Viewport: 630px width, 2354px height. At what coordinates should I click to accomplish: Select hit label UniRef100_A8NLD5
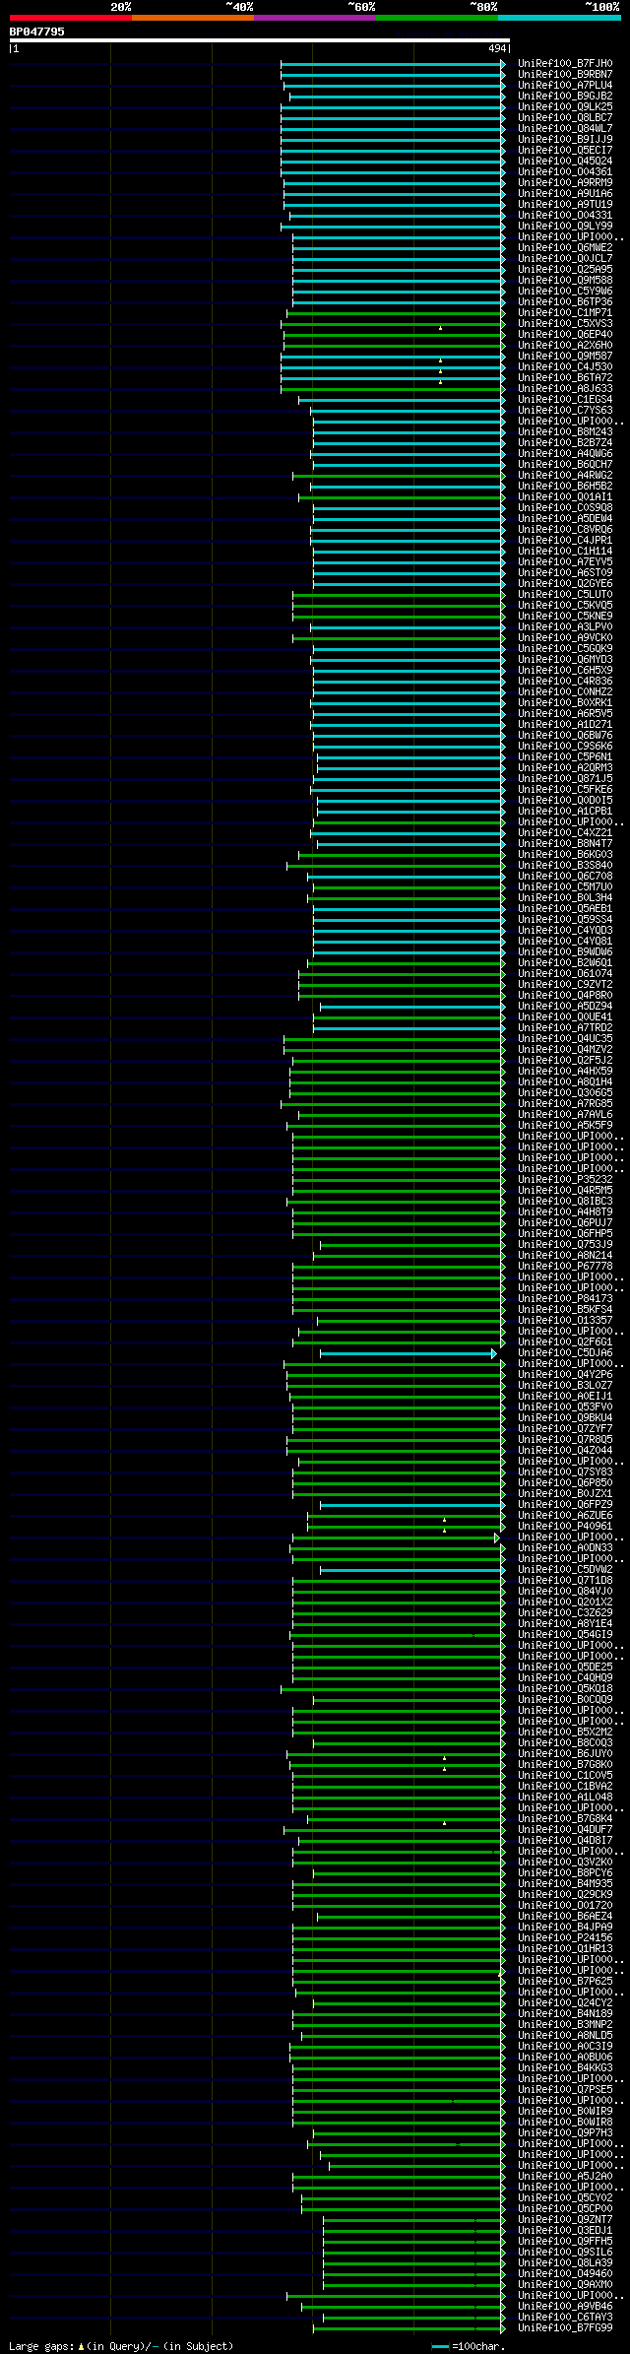565,2036
